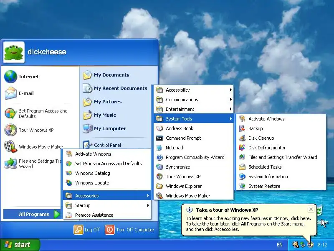Viewport: 334px width, 251px height.
Task: Click Synchronize in Accessories
Action: point(193,167)
